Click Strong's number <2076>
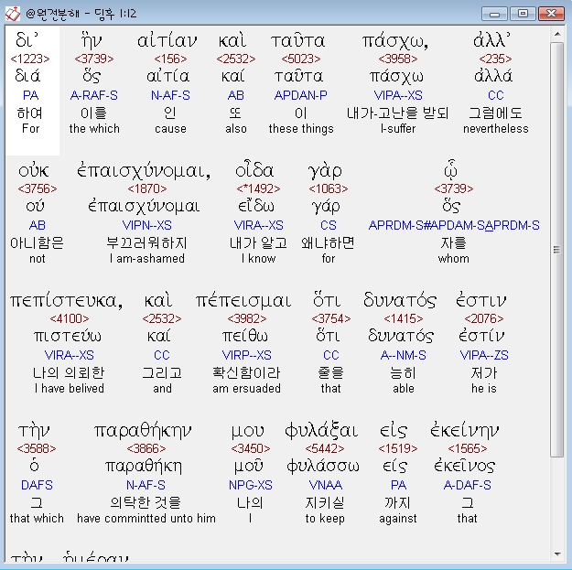The height and width of the screenshot is (570, 572). click(x=484, y=318)
